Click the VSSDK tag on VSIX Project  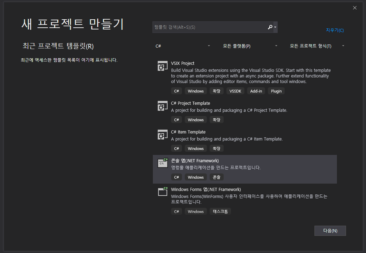click(235, 91)
